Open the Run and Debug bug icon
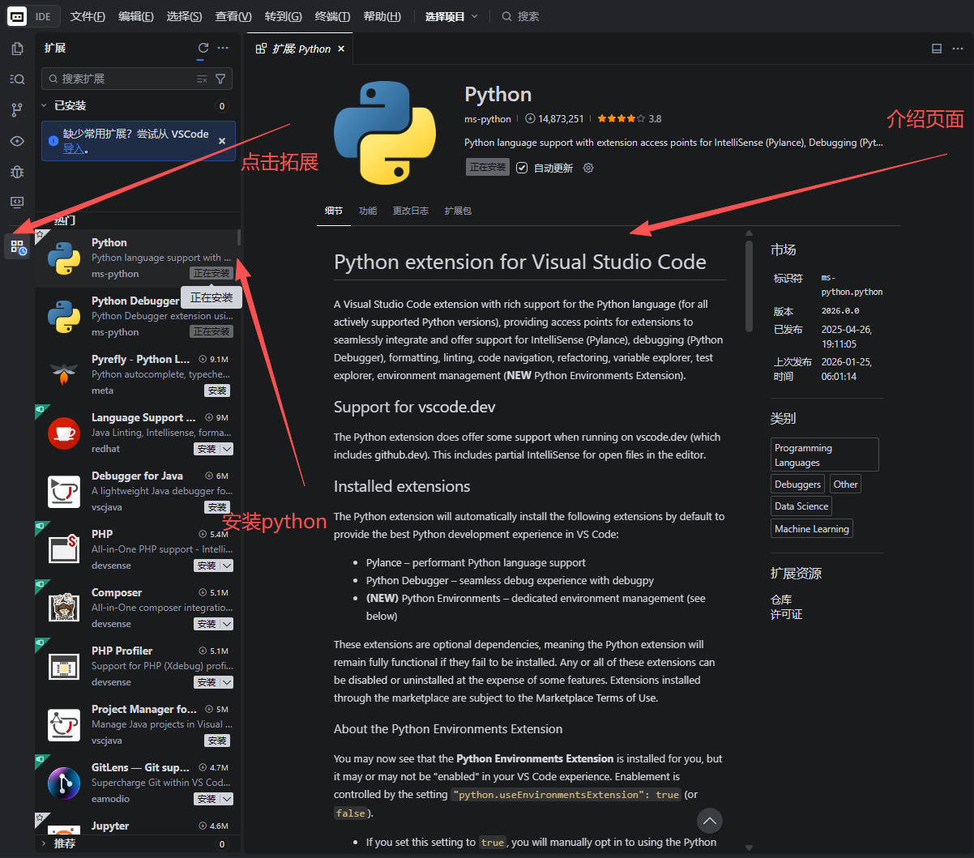 point(17,171)
